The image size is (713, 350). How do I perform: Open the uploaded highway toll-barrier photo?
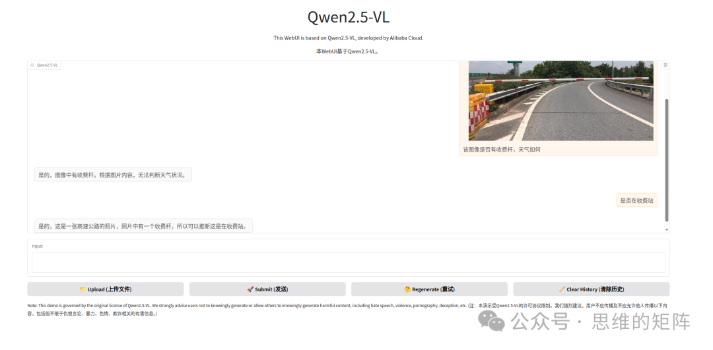560,100
